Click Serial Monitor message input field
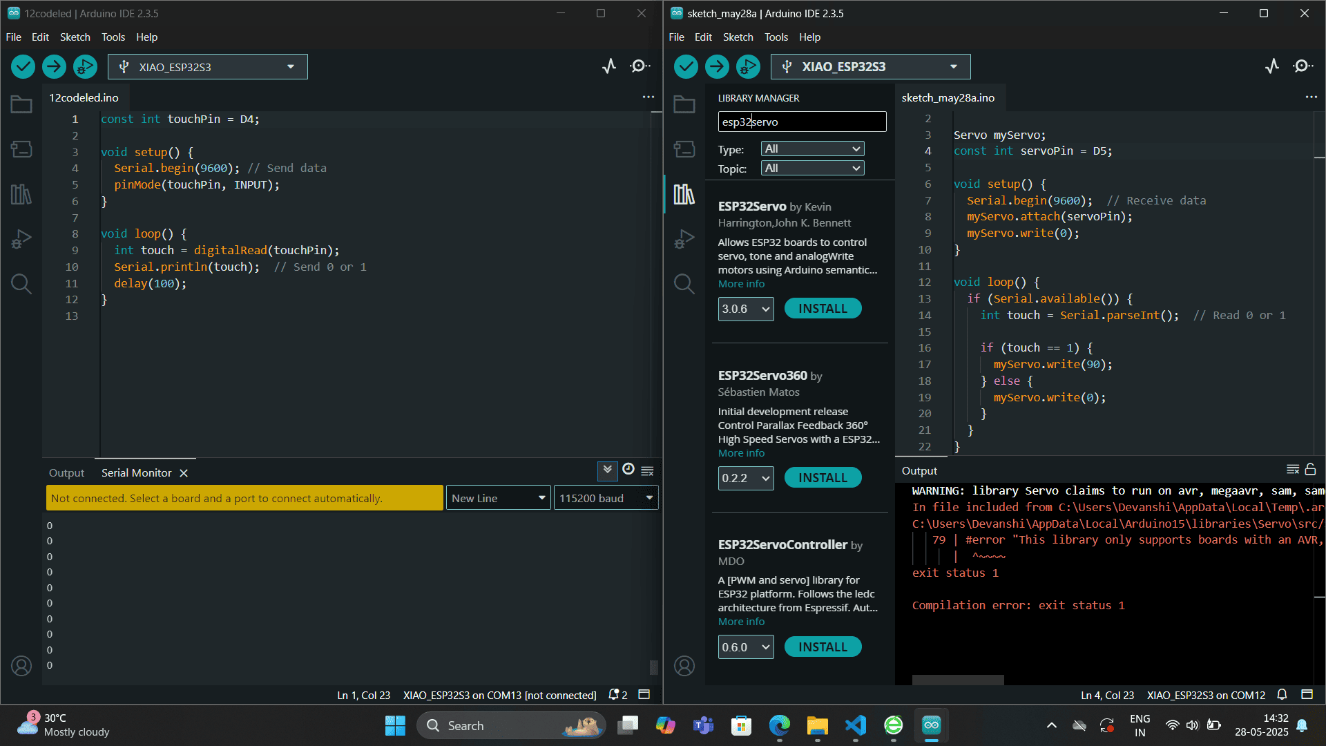The height and width of the screenshot is (746, 1326). pyautogui.click(x=244, y=498)
